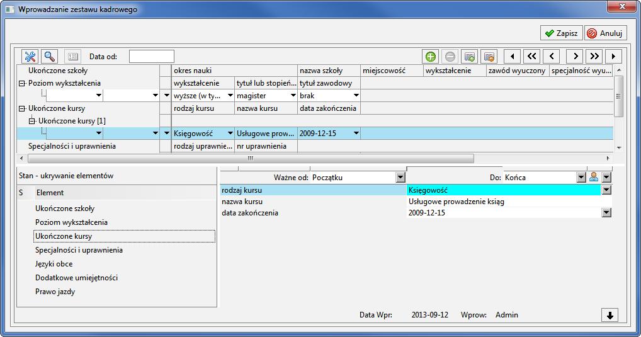Open the magister title dropdown
Screen dimensions: 641x337
[x=293, y=96]
